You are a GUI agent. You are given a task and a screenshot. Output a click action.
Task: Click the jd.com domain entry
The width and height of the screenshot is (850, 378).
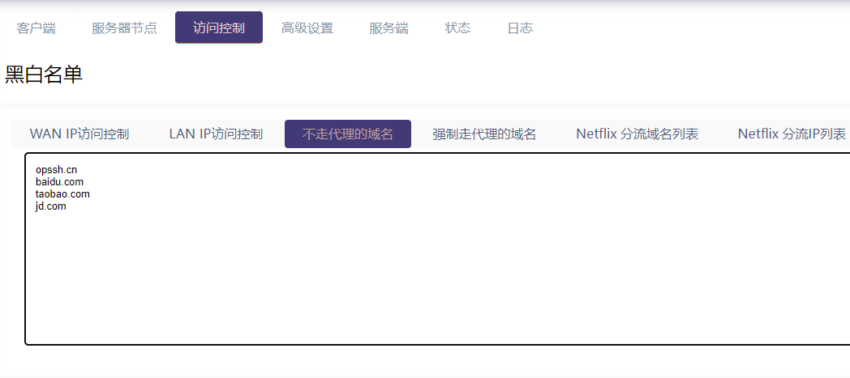51,206
